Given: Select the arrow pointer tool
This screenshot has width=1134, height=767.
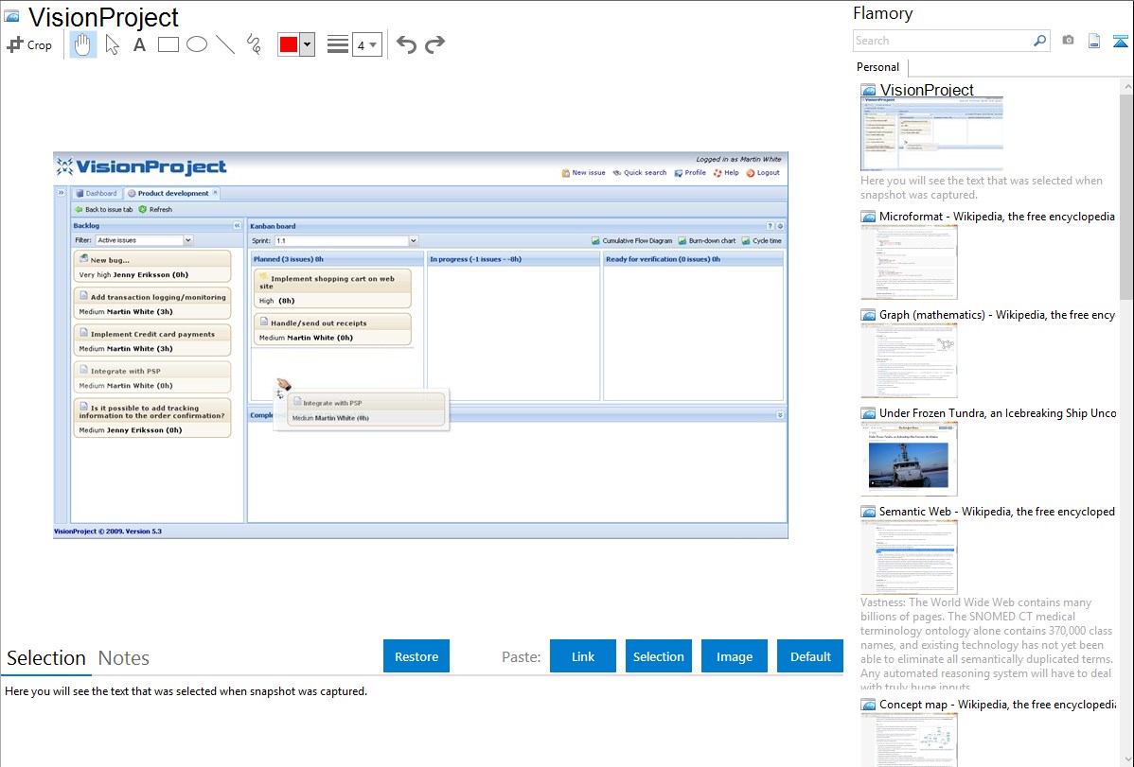Looking at the screenshot, I should 112,44.
